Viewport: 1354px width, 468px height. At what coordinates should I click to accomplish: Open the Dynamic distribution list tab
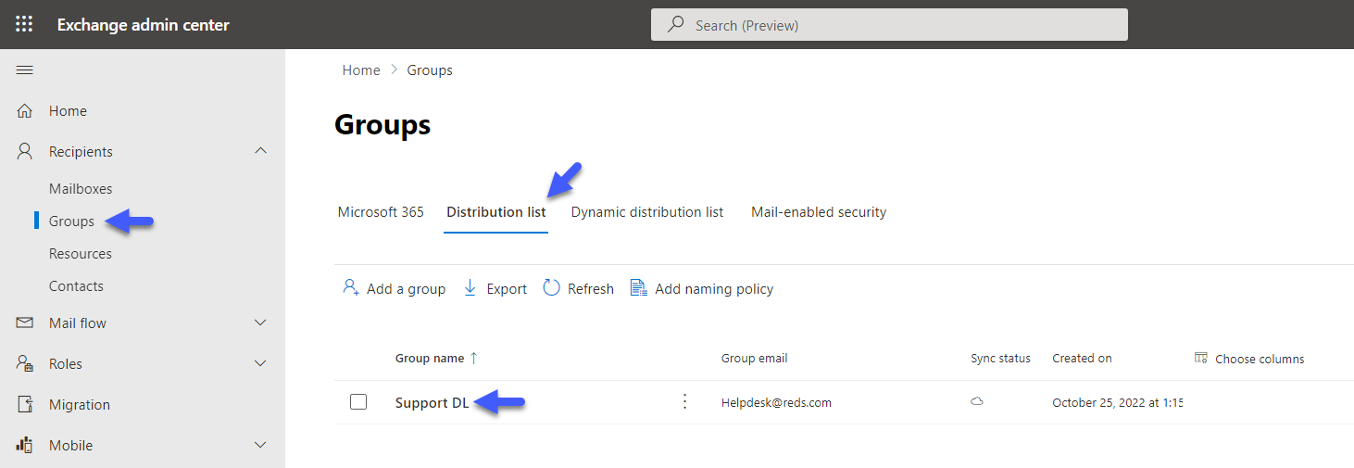(x=647, y=212)
